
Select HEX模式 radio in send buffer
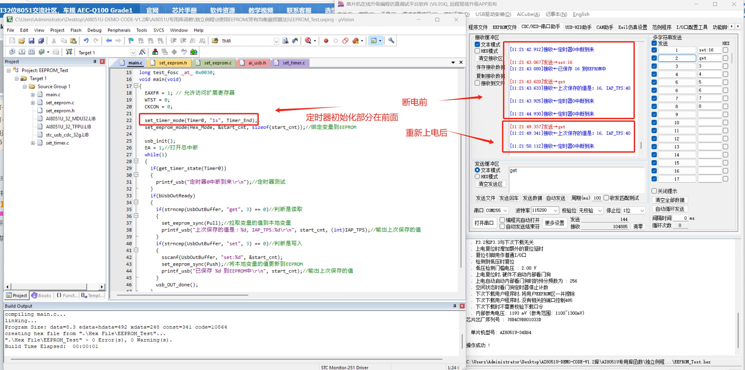point(477,176)
